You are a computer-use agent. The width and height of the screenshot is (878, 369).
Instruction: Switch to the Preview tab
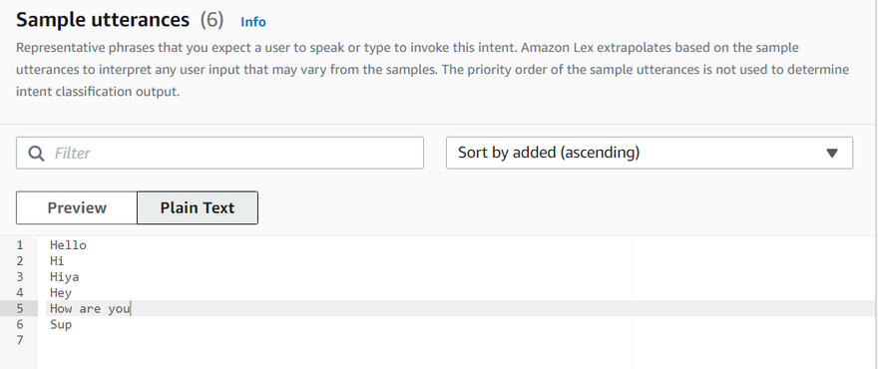pyautogui.click(x=77, y=207)
